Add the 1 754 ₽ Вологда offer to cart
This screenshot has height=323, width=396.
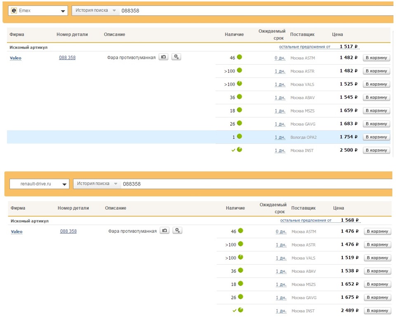[x=376, y=137]
